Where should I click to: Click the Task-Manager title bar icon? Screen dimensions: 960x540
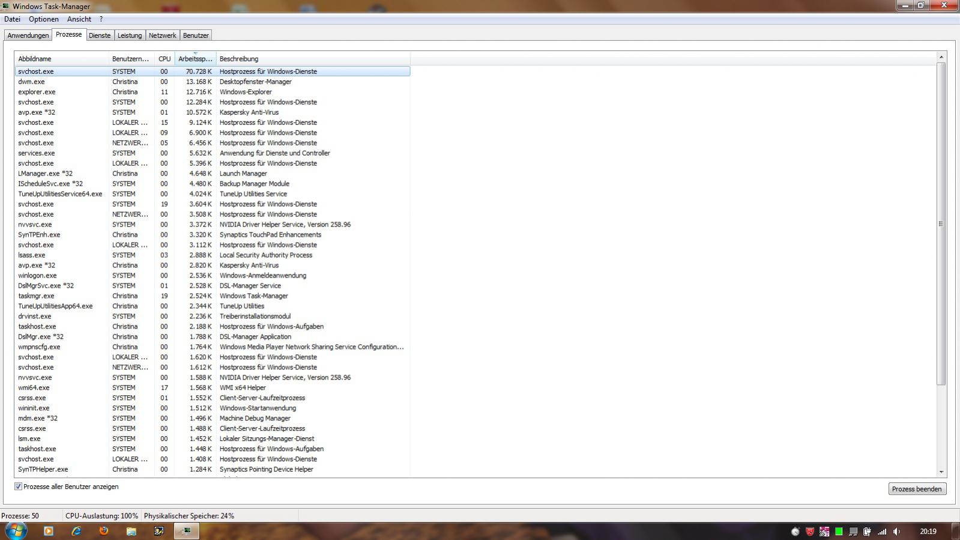click(6, 7)
